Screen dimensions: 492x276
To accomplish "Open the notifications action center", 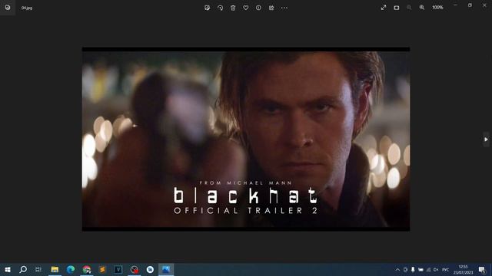I will (482, 270).
